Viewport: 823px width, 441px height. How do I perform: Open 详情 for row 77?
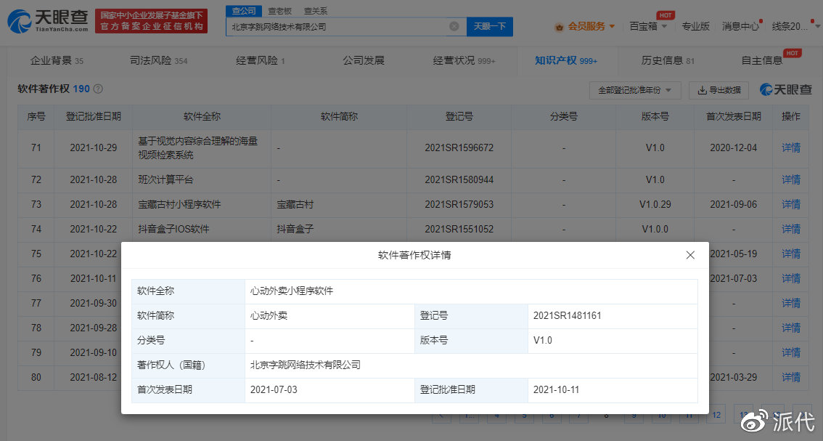click(x=791, y=303)
